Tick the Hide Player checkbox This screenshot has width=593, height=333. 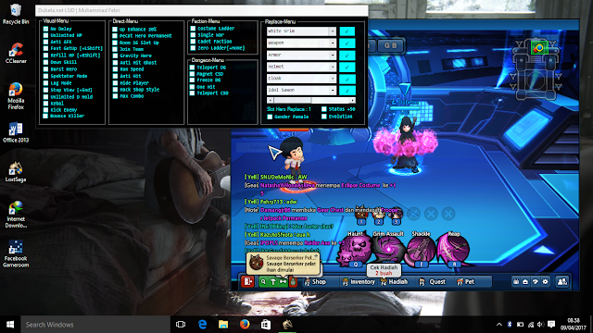click(115, 82)
